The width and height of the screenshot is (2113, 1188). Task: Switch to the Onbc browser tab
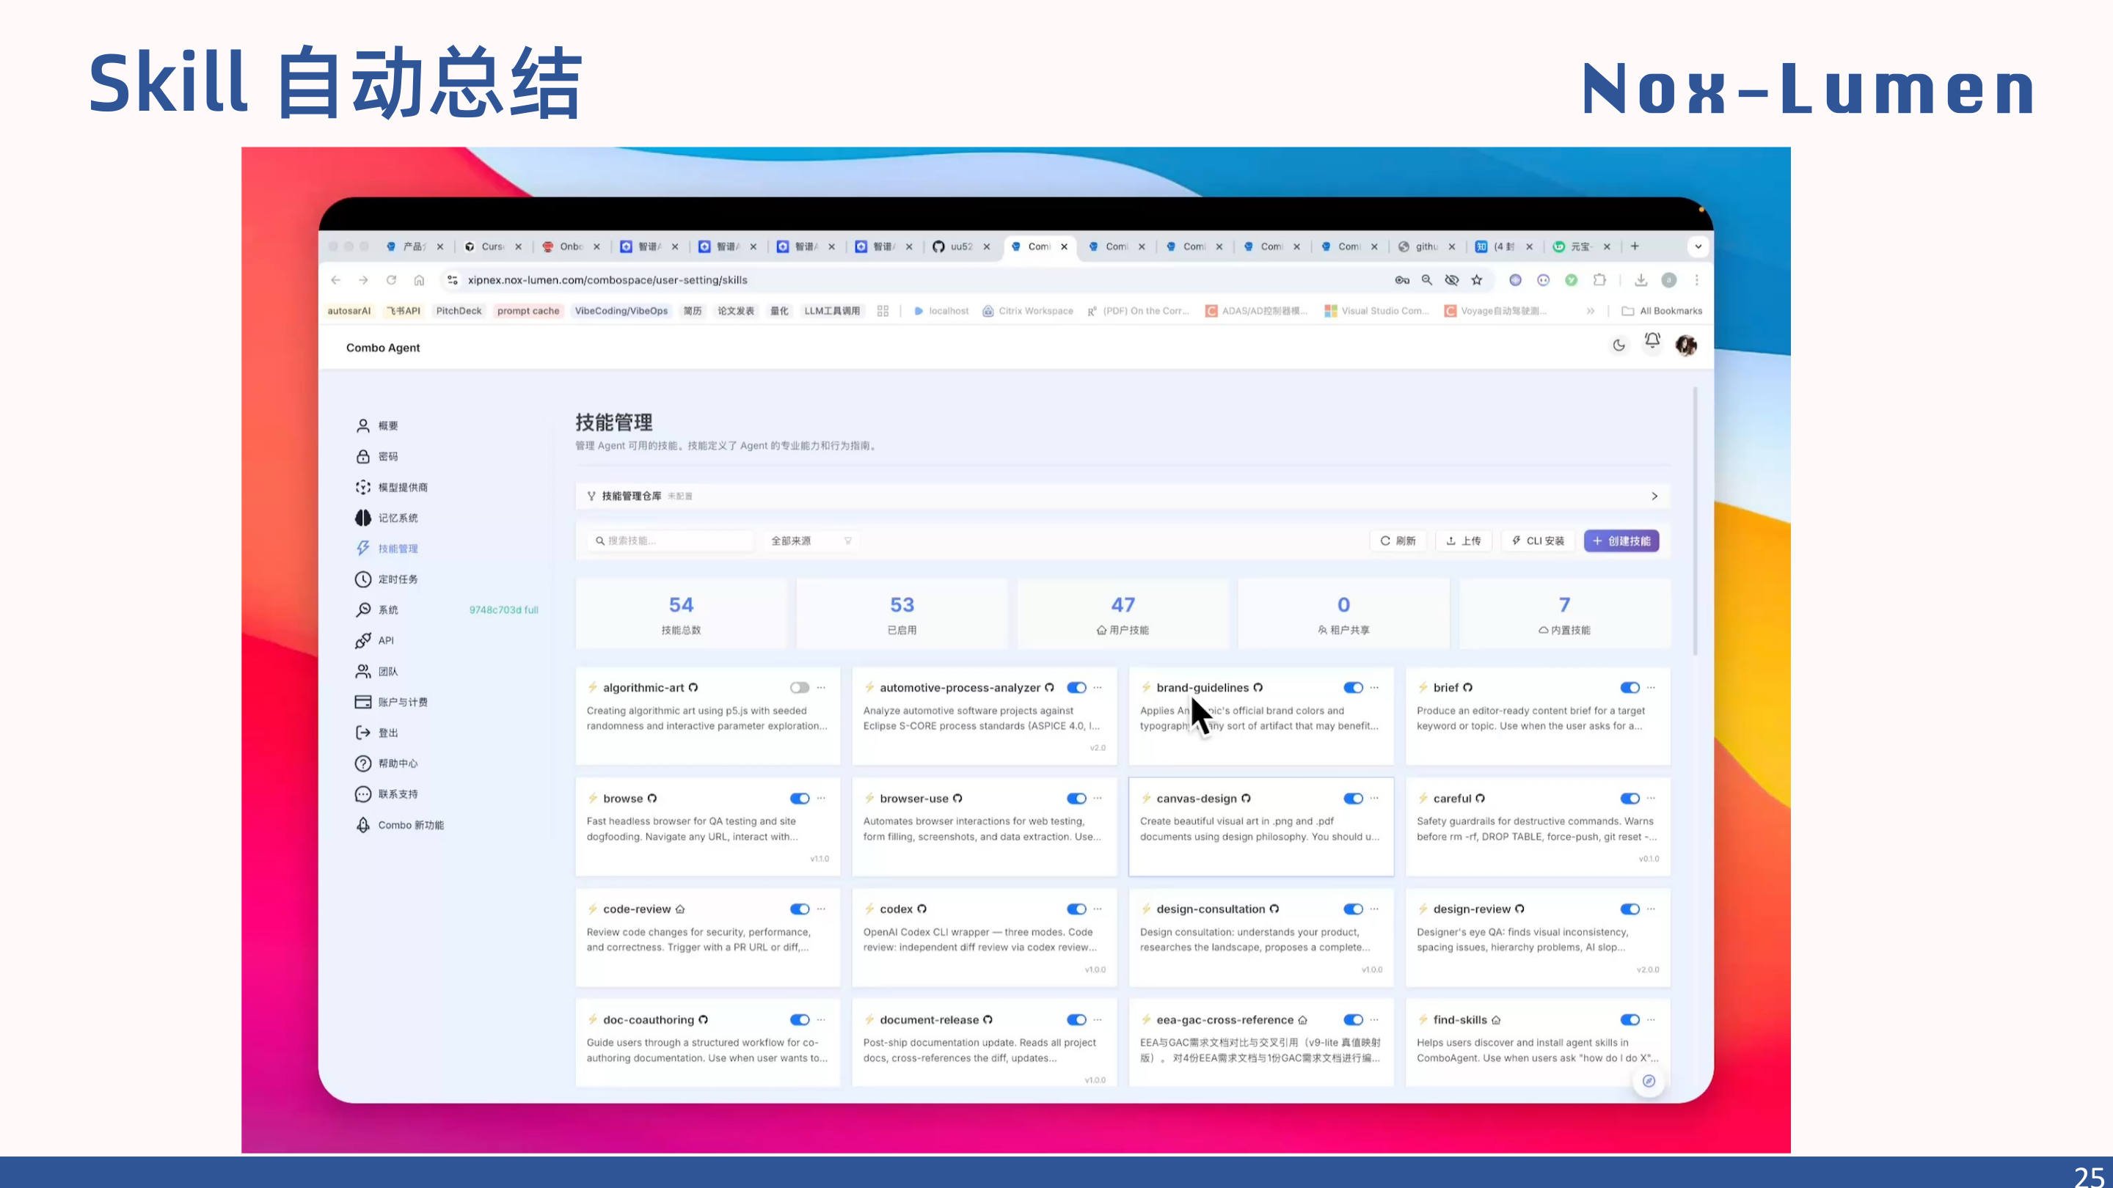tap(571, 246)
